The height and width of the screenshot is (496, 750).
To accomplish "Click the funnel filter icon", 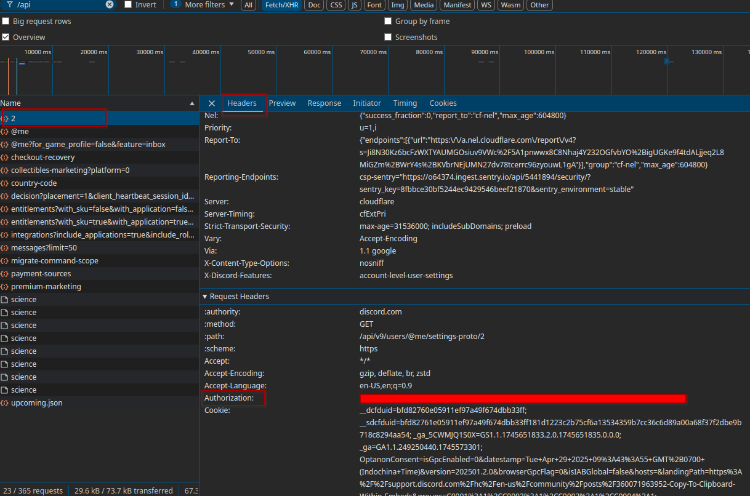I will pyautogui.click(x=10, y=4).
